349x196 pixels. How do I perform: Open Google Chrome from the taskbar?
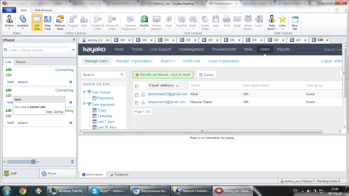tap(23, 191)
